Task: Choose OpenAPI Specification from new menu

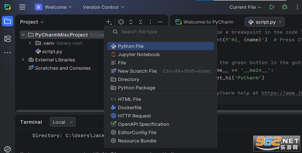Action: pos(161,124)
